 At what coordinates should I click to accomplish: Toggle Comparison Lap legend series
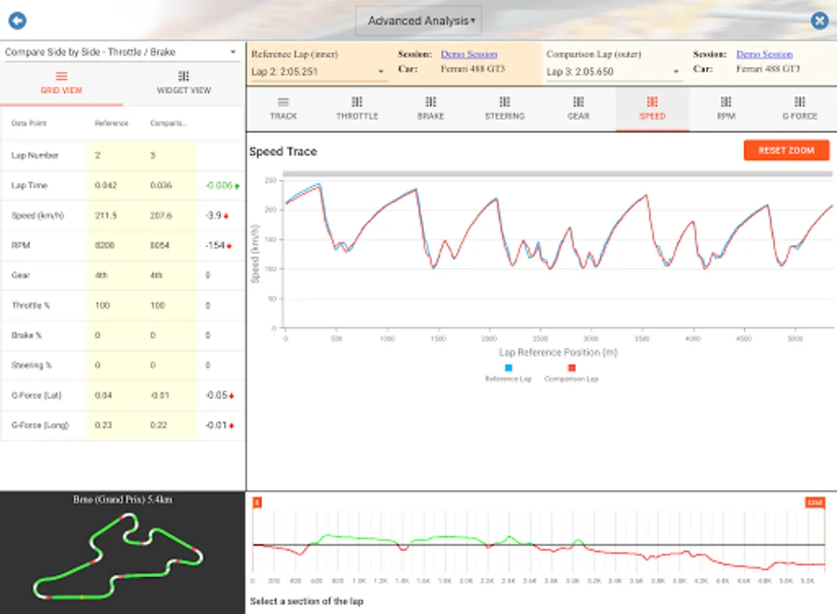tap(571, 372)
